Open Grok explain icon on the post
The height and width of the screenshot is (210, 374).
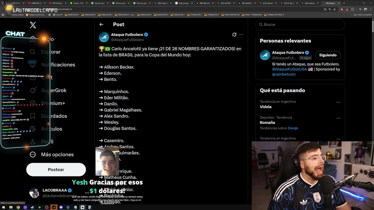[x=234, y=34]
